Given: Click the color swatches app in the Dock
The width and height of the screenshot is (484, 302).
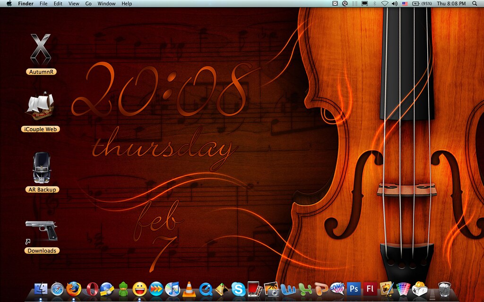Looking at the screenshot, I should [403, 289].
